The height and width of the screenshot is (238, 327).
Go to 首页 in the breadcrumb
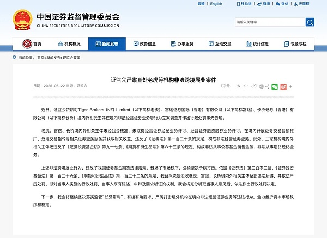41,58
